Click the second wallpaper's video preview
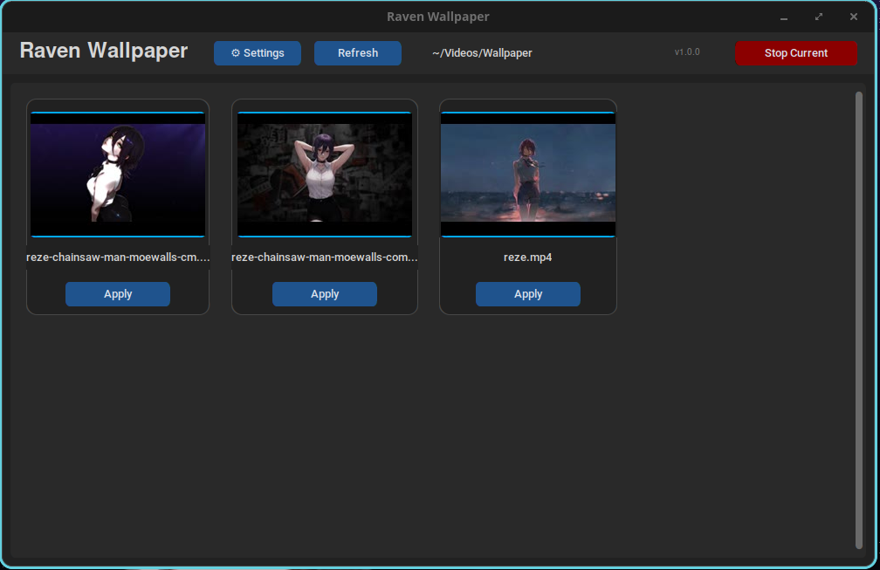The image size is (880, 570). coord(324,175)
